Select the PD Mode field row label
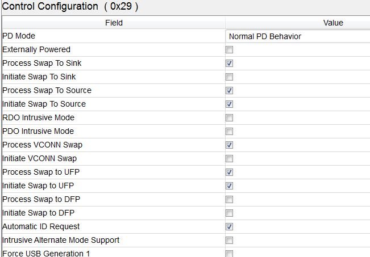 coord(19,36)
